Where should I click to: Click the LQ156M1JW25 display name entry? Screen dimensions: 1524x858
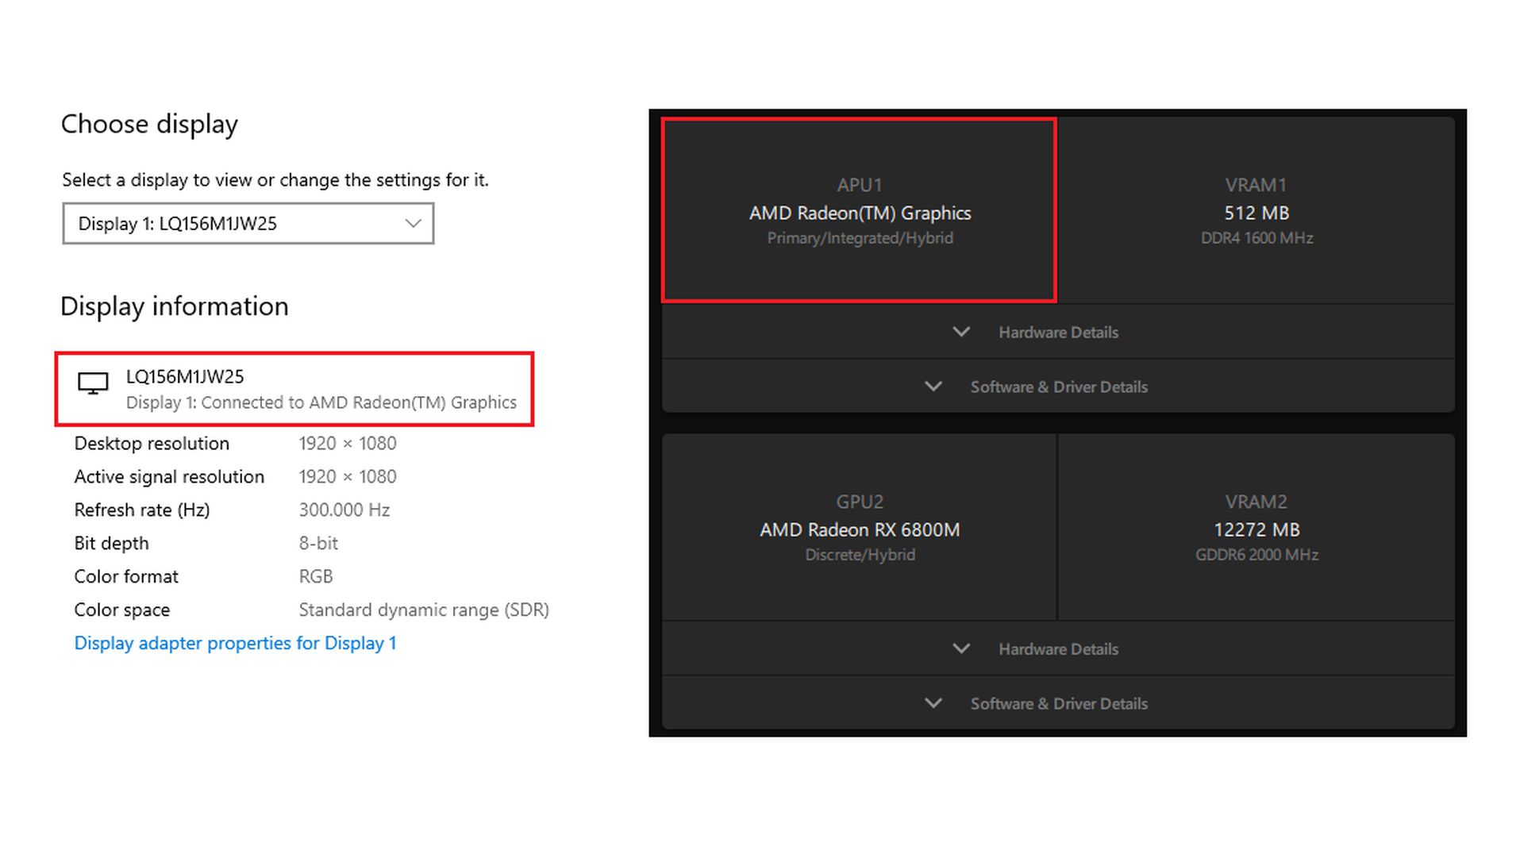(185, 377)
